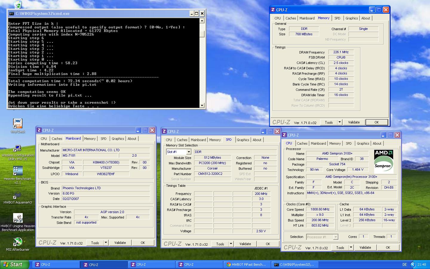Click the SPD Manufacturer Corsair value
The height and width of the screenshot is (269, 430).
tap(213, 168)
